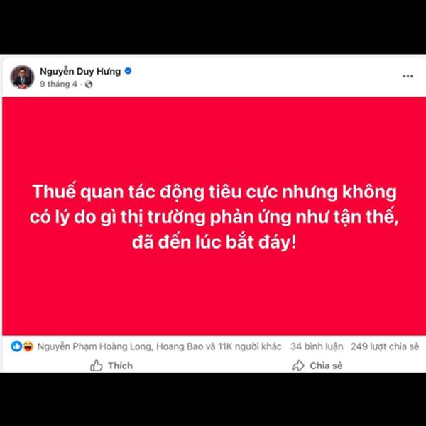
Task: Click the '9 tháng 4' post date
Action: coord(58,84)
